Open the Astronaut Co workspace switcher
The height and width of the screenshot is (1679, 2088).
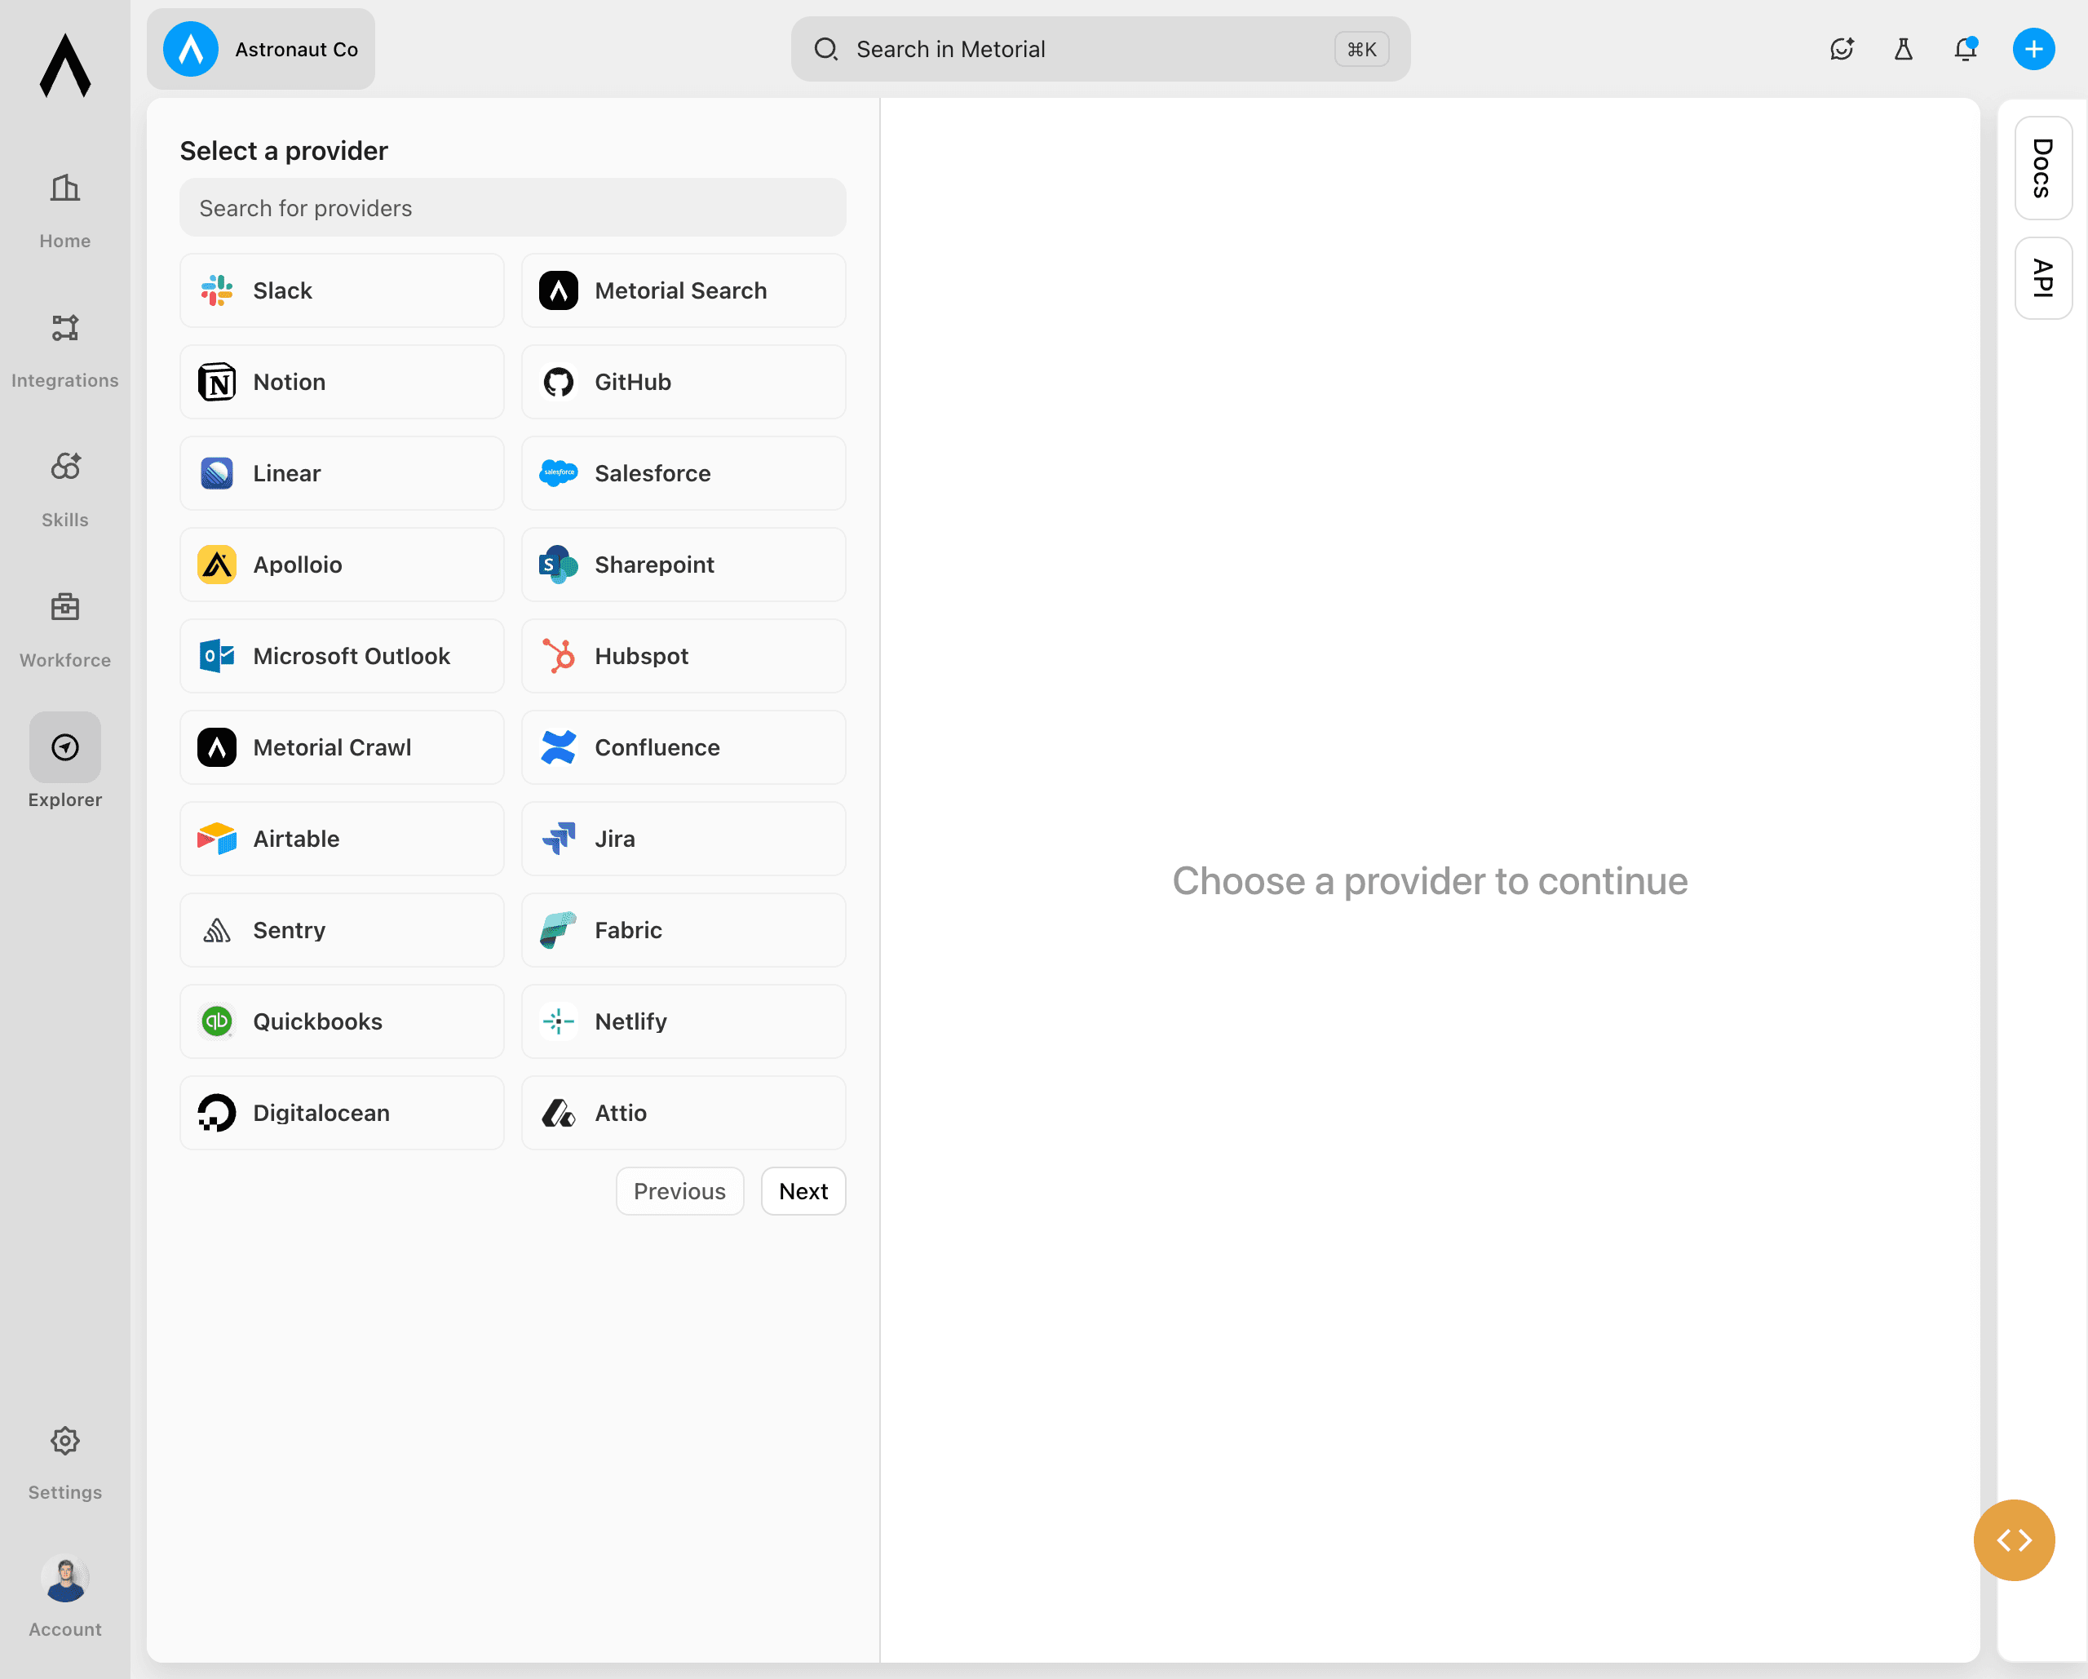[260, 50]
